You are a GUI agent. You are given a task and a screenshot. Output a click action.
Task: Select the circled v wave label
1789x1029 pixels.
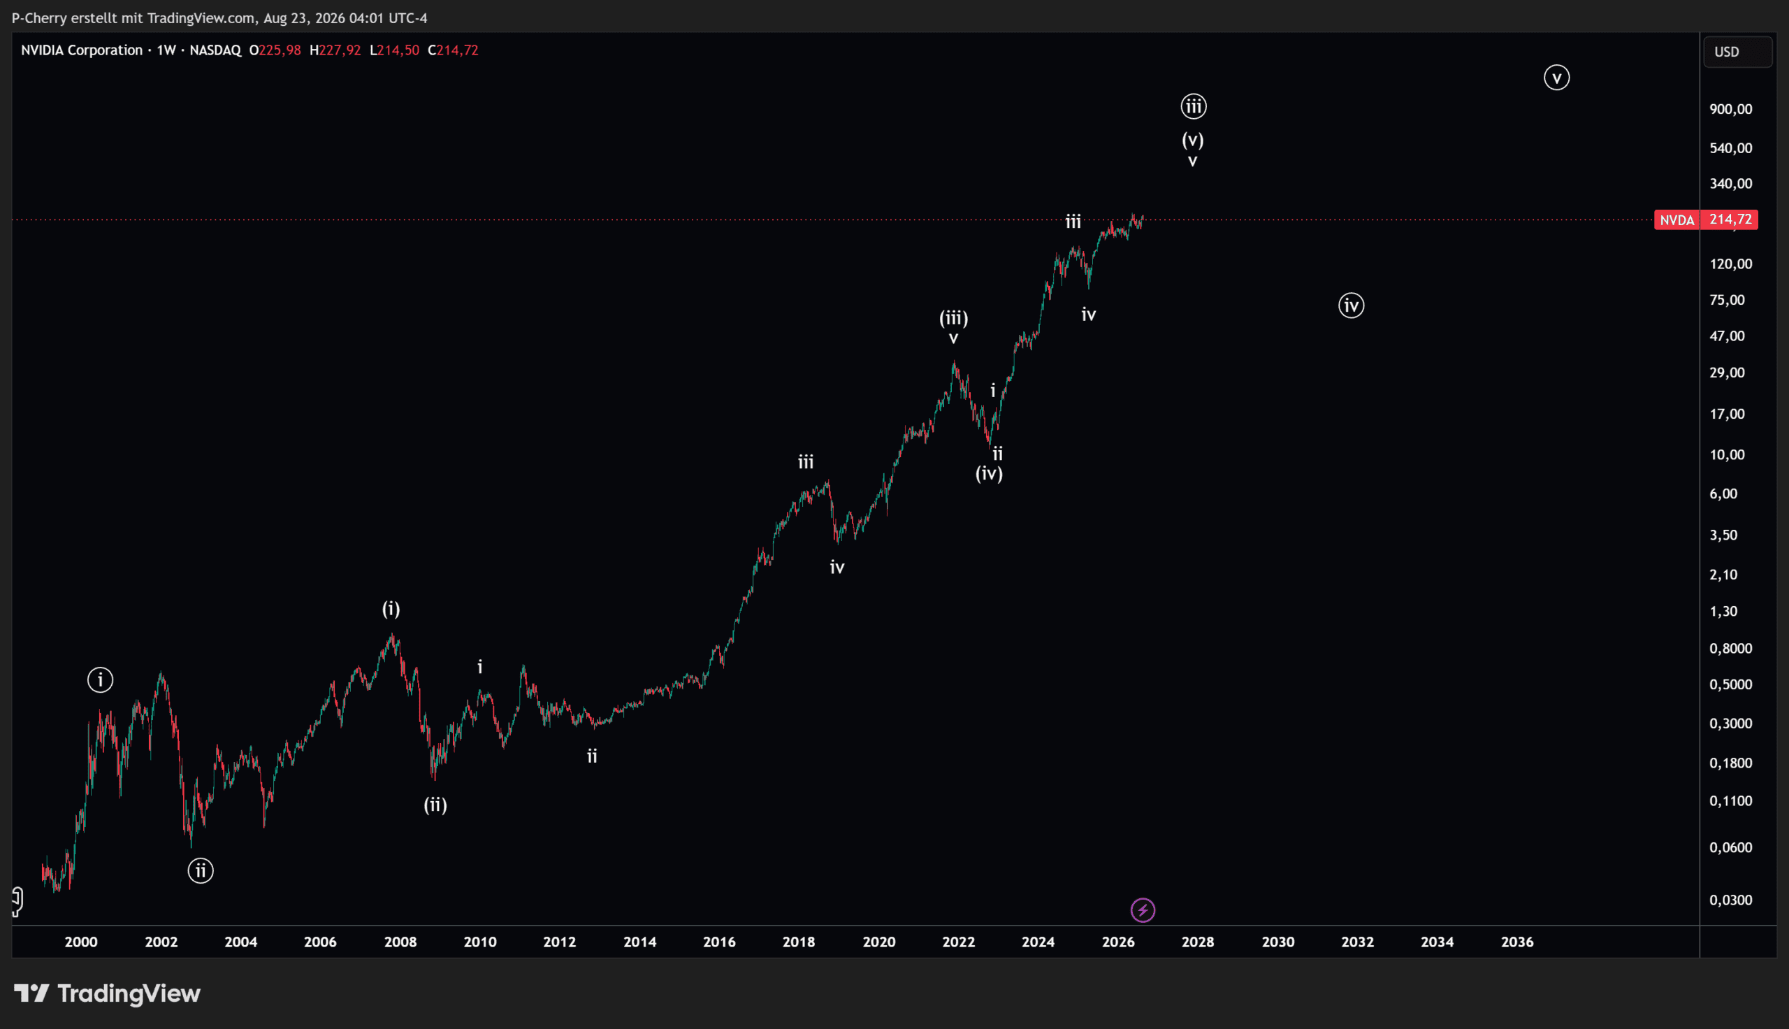click(x=1556, y=78)
